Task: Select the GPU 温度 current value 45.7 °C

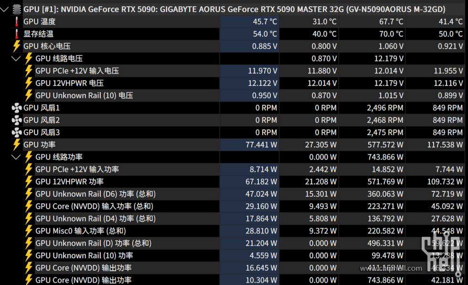Action: (x=265, y=21)
